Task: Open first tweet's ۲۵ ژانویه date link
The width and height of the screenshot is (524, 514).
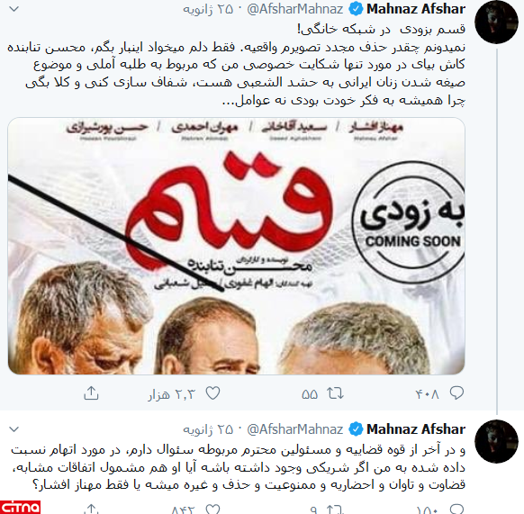Action: pyautogui.click(x=207, y=9)
